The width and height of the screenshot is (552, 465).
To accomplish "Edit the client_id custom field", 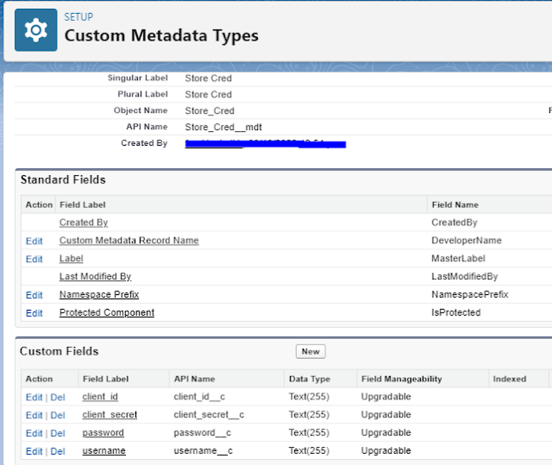I will 34,397.
